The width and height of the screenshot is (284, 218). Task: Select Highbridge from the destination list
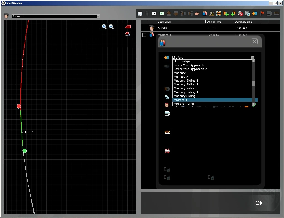pos(182,61)
